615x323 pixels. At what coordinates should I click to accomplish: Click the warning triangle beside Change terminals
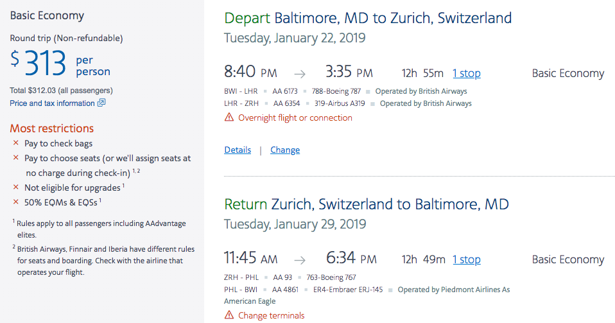[x=229, y=315]
